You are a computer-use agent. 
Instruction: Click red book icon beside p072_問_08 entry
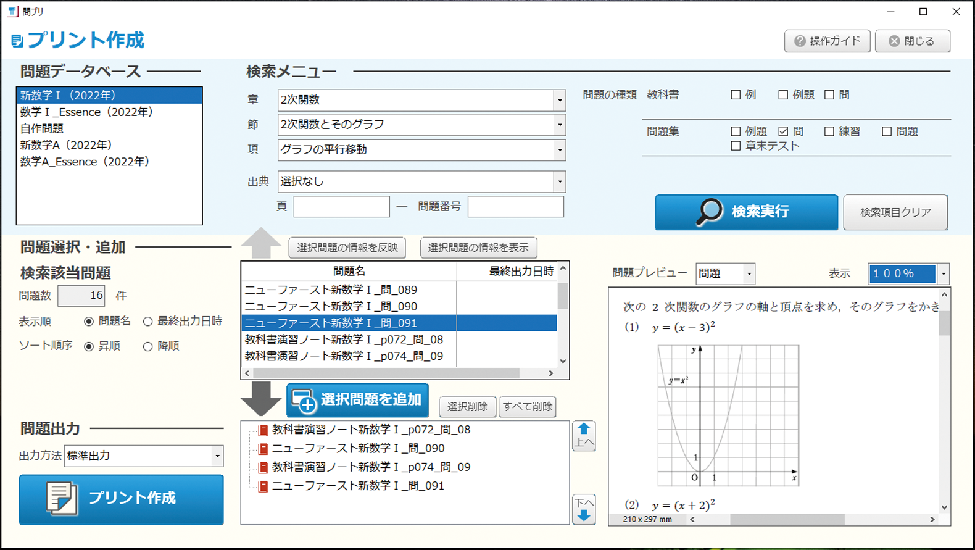coord(263,430)
